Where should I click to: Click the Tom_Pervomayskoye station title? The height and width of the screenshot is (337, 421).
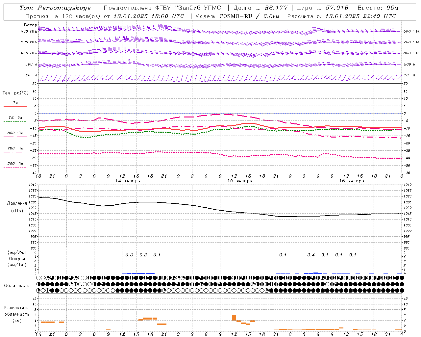[55, 8]
